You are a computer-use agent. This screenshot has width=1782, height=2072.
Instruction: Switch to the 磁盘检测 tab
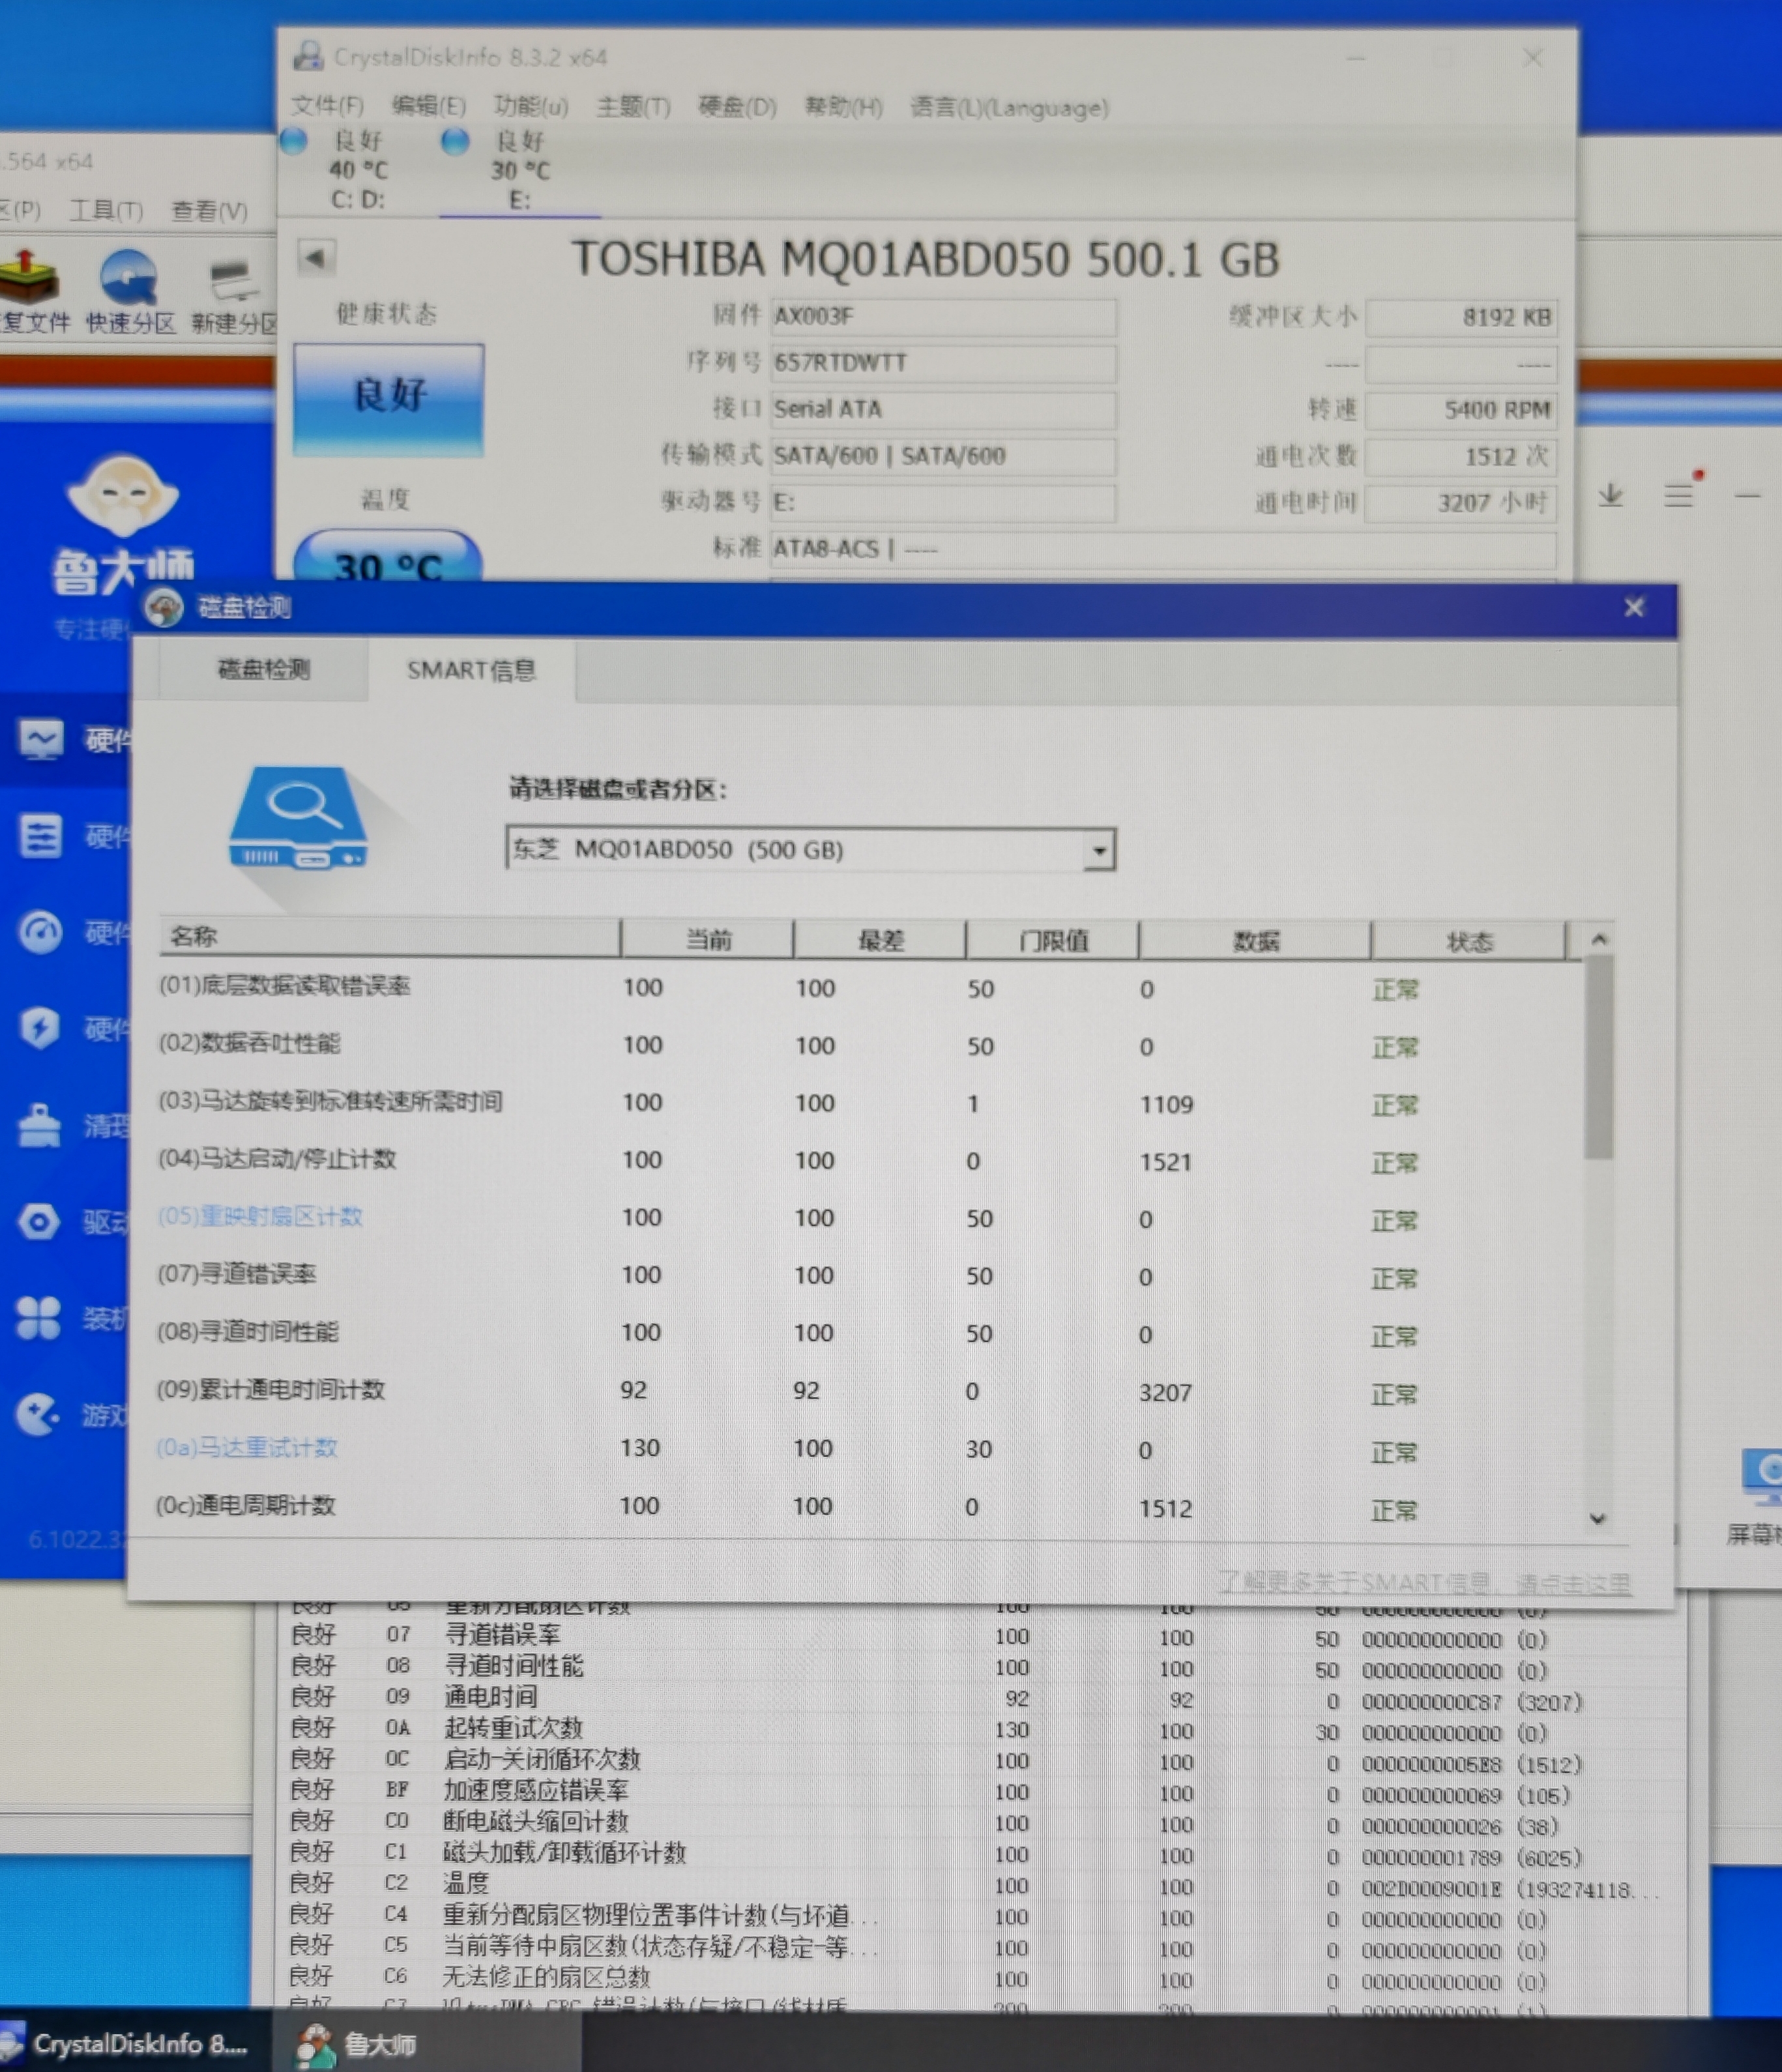pos(263,669)
